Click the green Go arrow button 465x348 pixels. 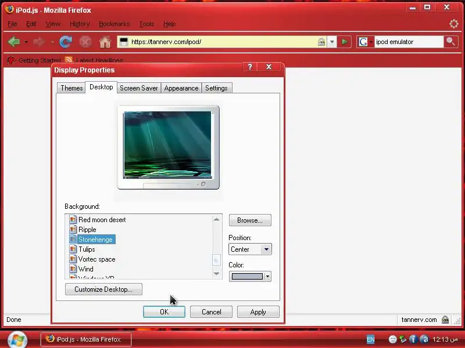344,42
